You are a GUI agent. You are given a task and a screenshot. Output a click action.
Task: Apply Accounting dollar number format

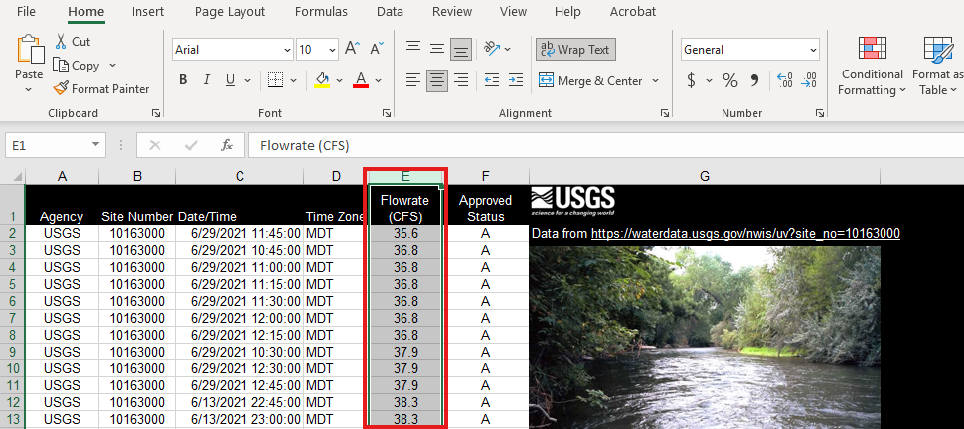[691, 80]
